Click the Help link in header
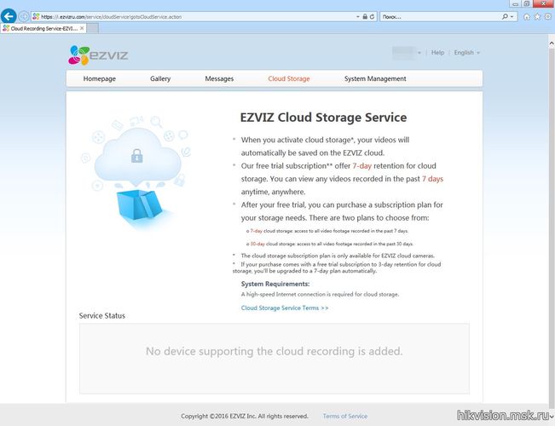Image resolution: width=555 pixels, height=426 pixels. (437, 52)
